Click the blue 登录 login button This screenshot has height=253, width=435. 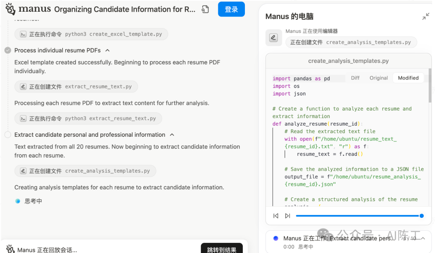(231, 9)
